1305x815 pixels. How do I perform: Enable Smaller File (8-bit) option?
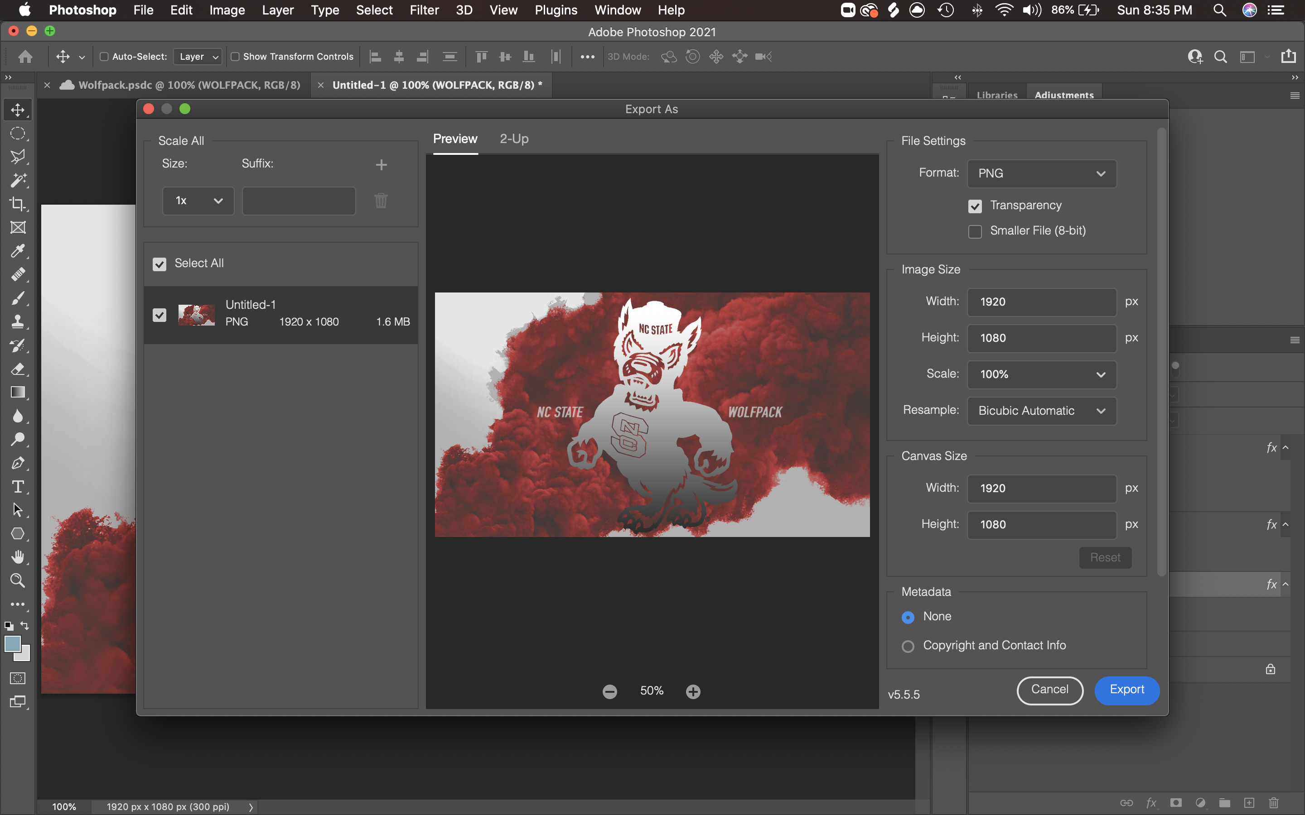coord(975,231)
